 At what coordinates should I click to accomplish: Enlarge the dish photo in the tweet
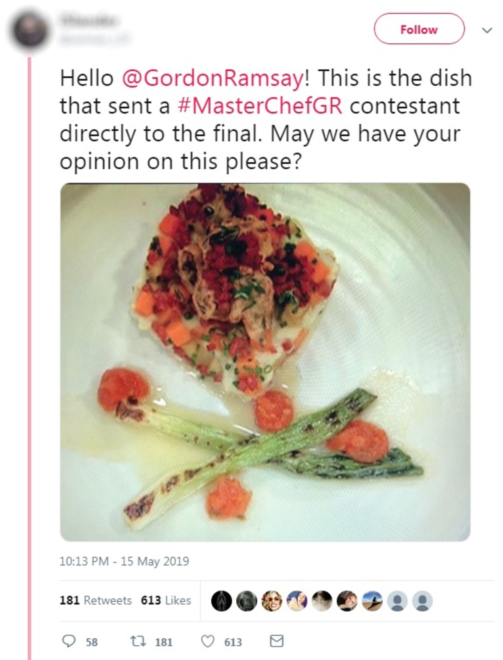tap(265, 362)
